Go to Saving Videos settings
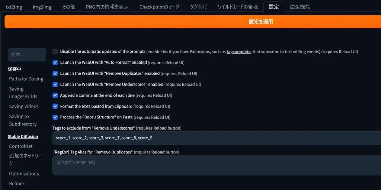This screenshot has height=190, width=381. (x=24, y=106)
